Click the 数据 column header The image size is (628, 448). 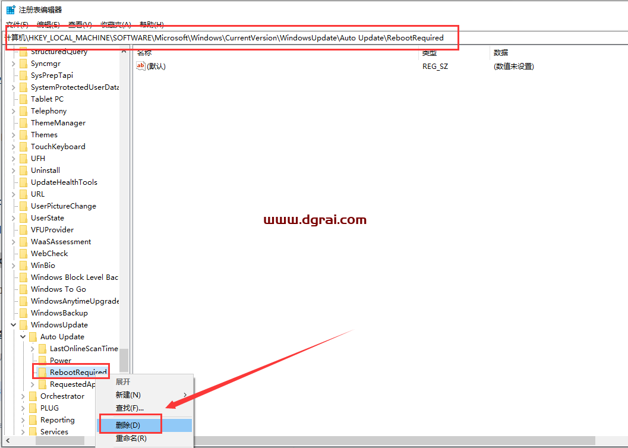click(x=558, y=52)
